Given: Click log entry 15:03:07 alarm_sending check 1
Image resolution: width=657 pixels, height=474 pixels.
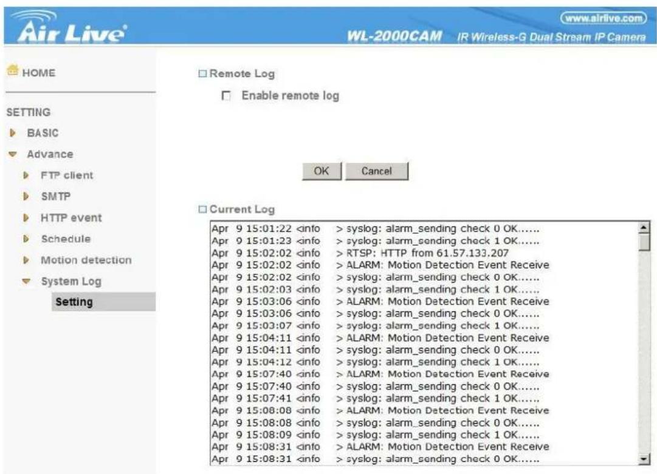Looking at the screenshot, I should 376,325.
